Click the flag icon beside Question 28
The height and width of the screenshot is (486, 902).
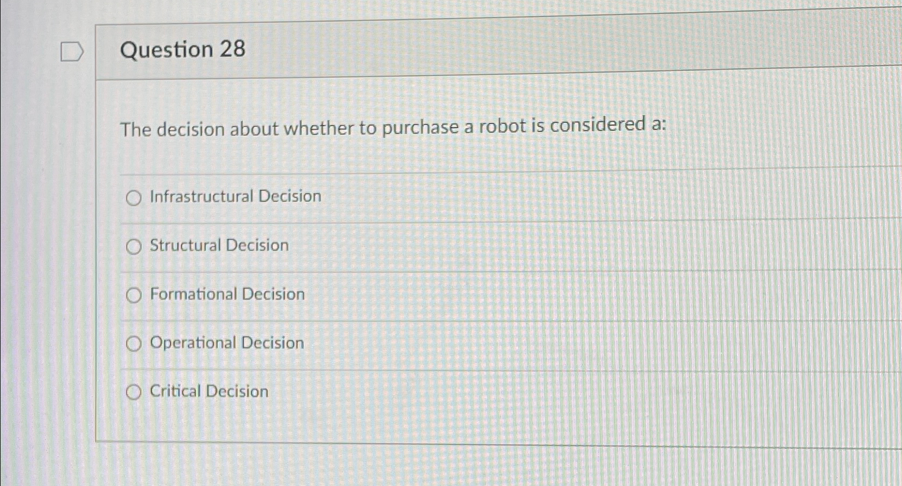click(73, 51)
